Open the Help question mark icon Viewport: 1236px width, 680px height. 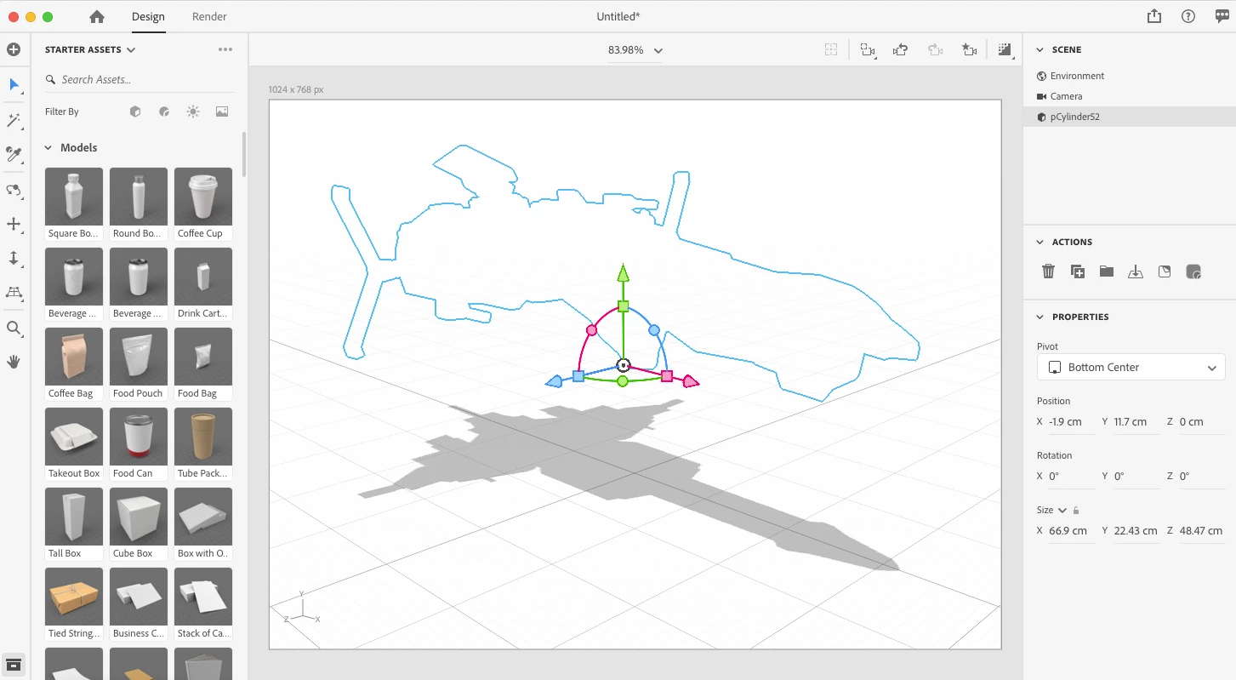coord(1188,16)
